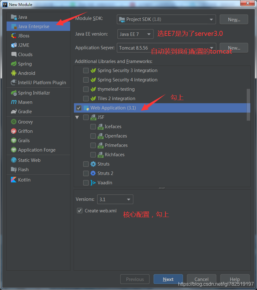Viewport: 257px width, 290px height.
Task: Check the Struts 2 checkbox
Action: 86,173
